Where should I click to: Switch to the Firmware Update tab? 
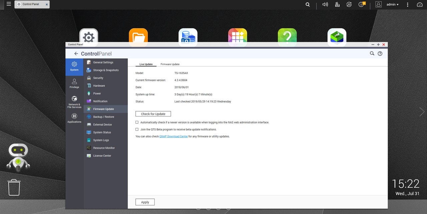click(x=170, y=64)
